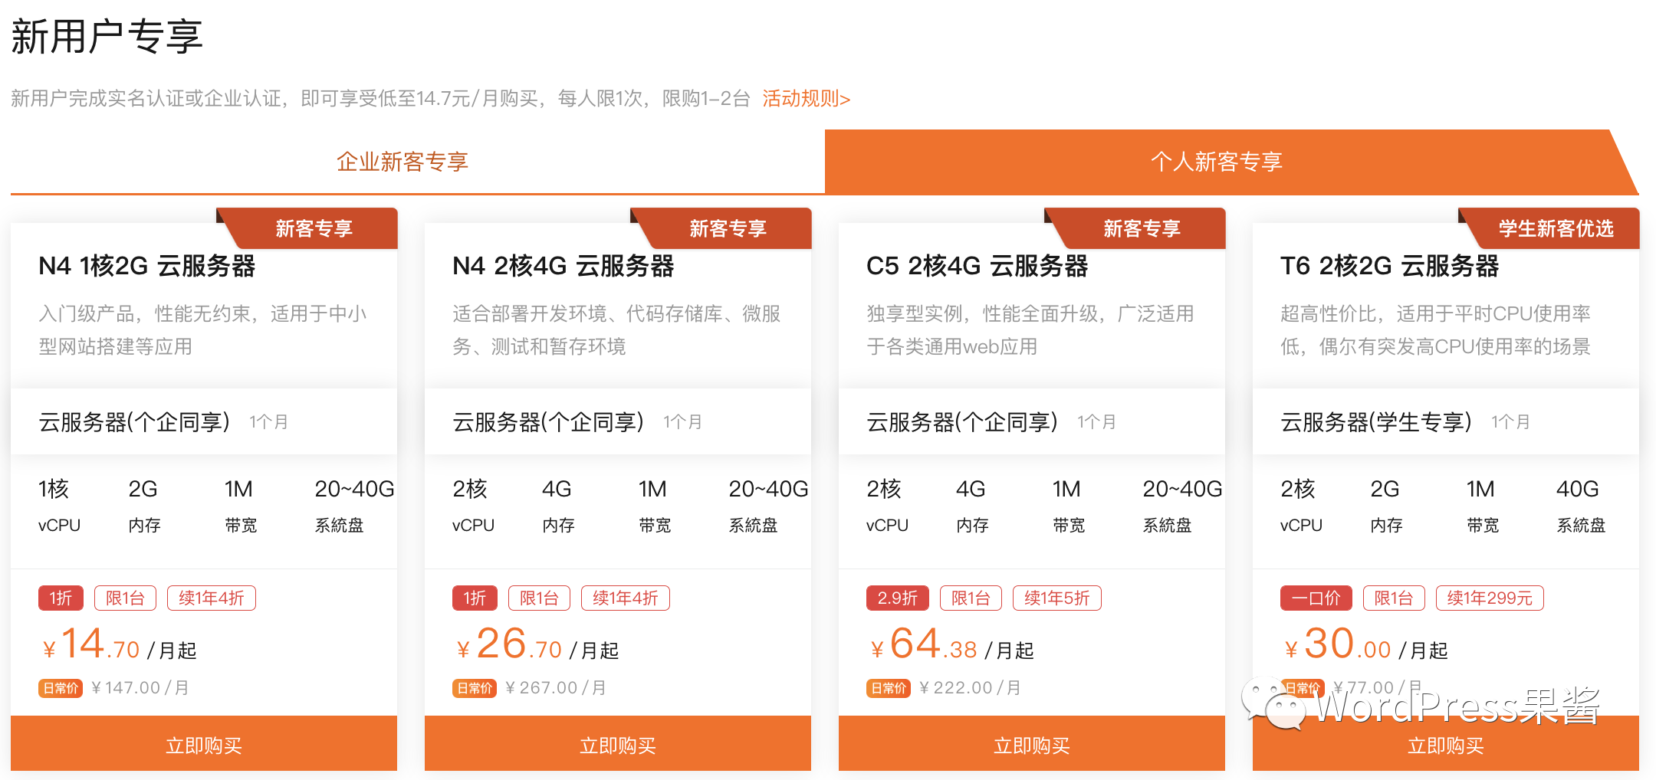The width and height of the screenshot is (1656, 780).
Task: Click 限1台 tag on C5 2核4G card
Action: pyautogui.click(x=971, y=598)
